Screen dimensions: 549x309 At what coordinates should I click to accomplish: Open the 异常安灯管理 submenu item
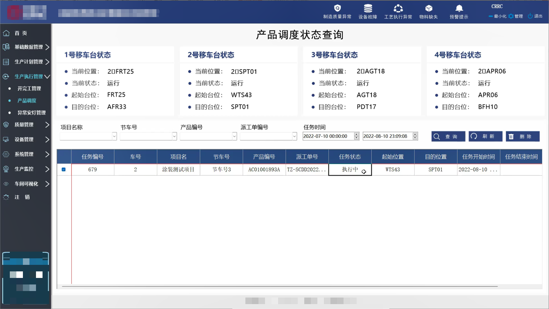31,113
